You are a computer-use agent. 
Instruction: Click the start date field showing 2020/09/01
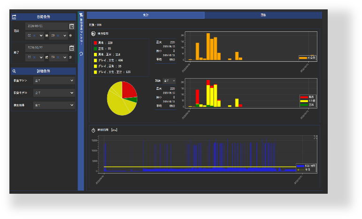(x=47, y=26)
